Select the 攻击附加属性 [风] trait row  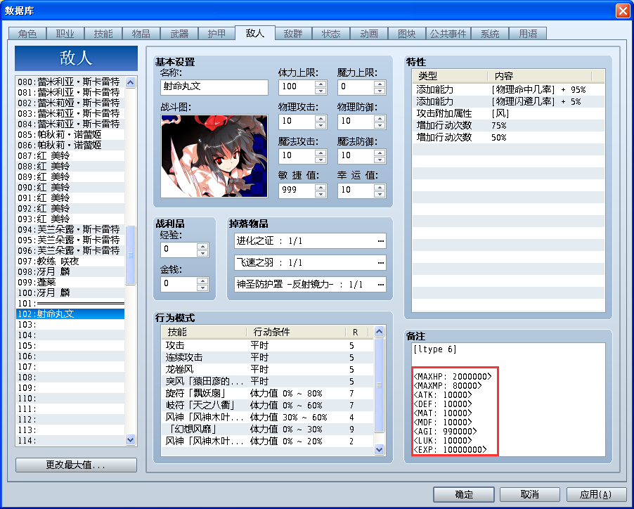[x=508, y=114]
